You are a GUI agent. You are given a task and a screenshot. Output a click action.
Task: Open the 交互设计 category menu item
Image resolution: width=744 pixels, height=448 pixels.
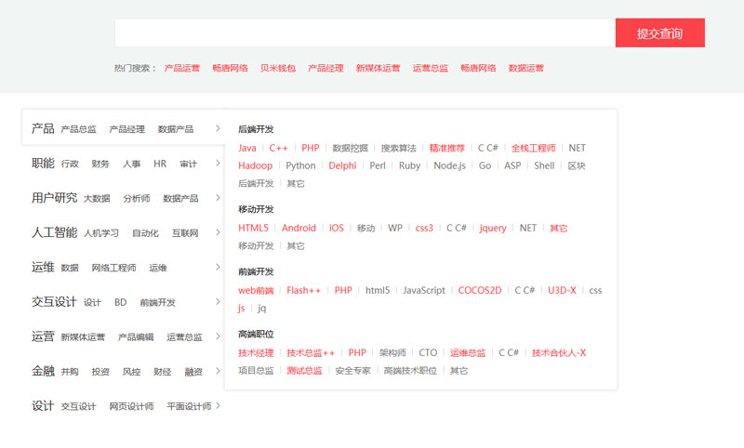point(54,301)
